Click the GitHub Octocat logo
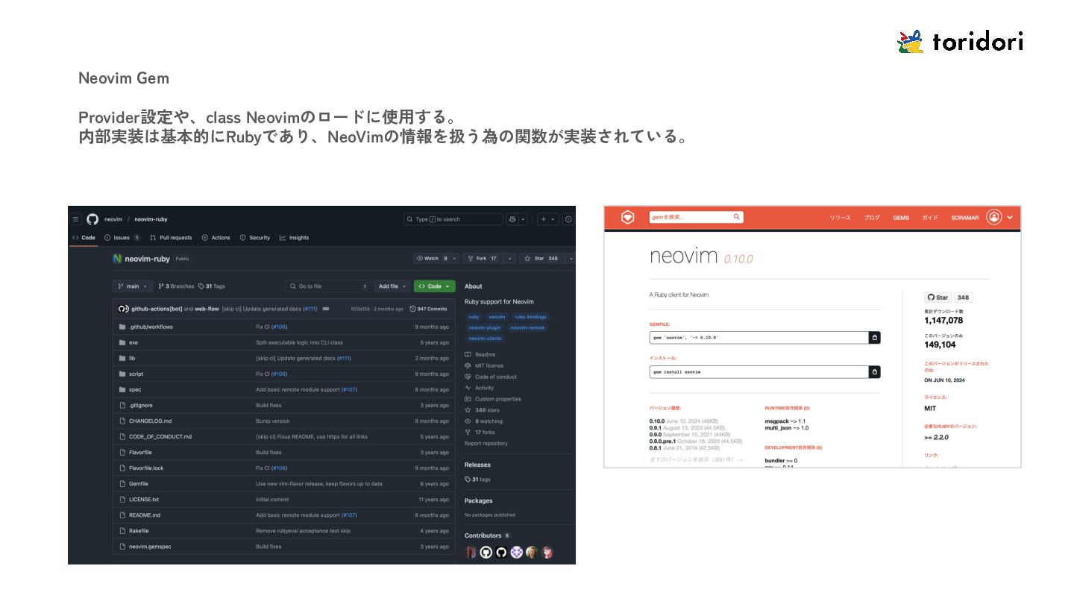The height and width of the screenshot is (604, 1074). point(92,219)
